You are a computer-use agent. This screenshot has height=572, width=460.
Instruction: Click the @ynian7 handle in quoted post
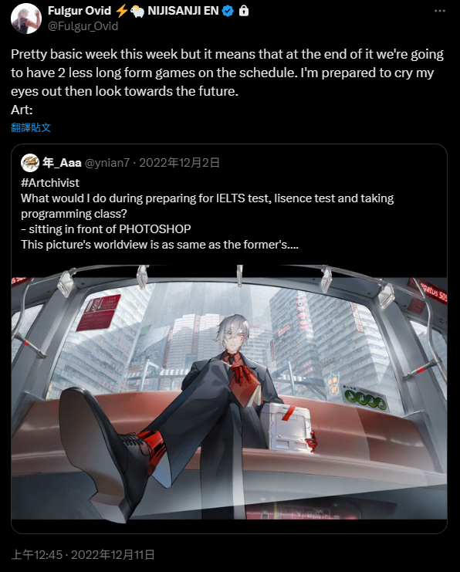point(107,163)
